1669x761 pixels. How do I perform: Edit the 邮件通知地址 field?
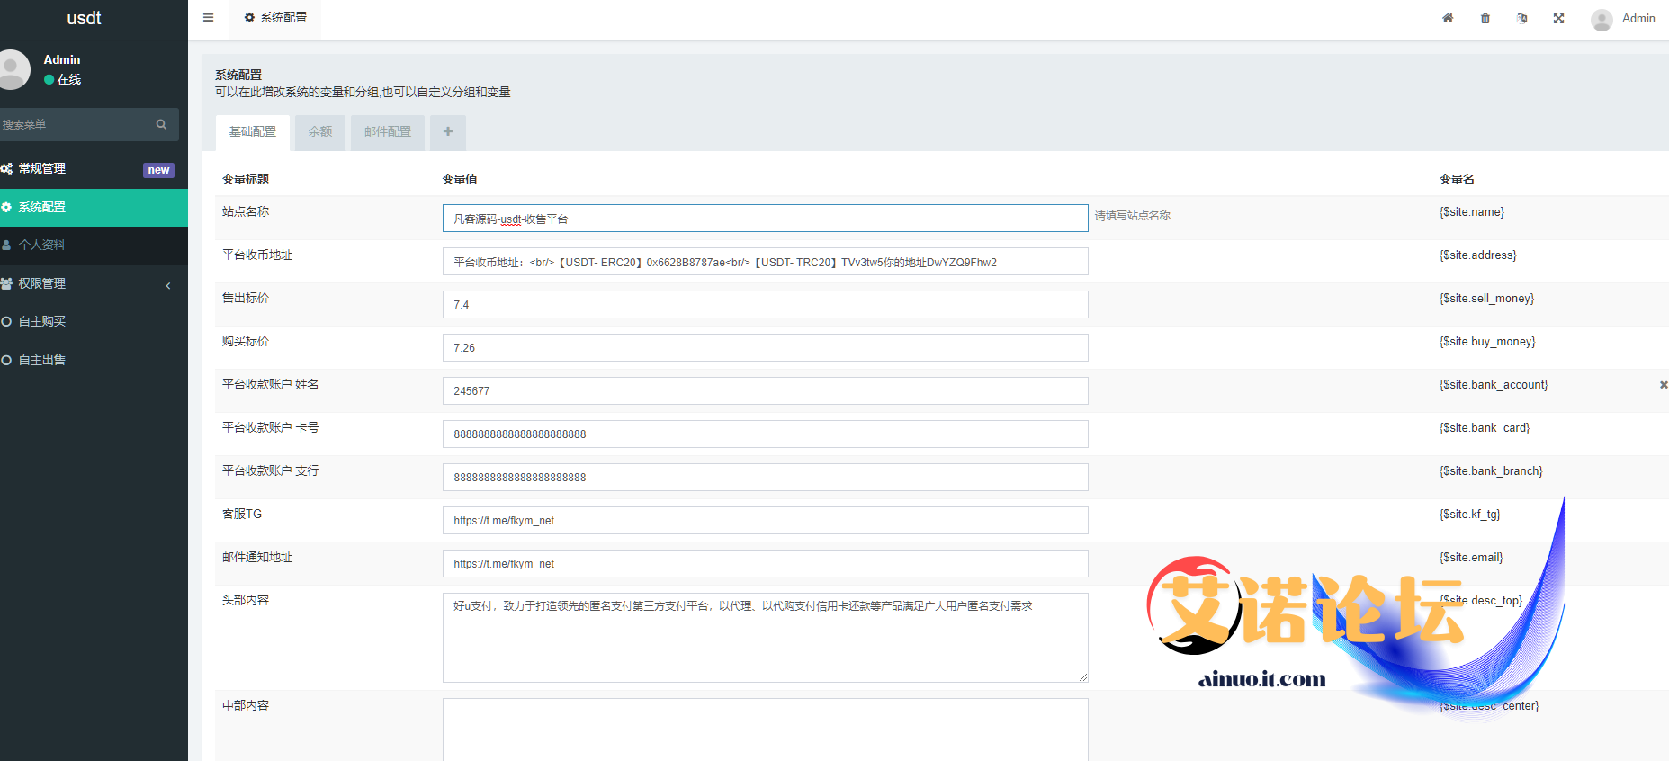point(766,564)
